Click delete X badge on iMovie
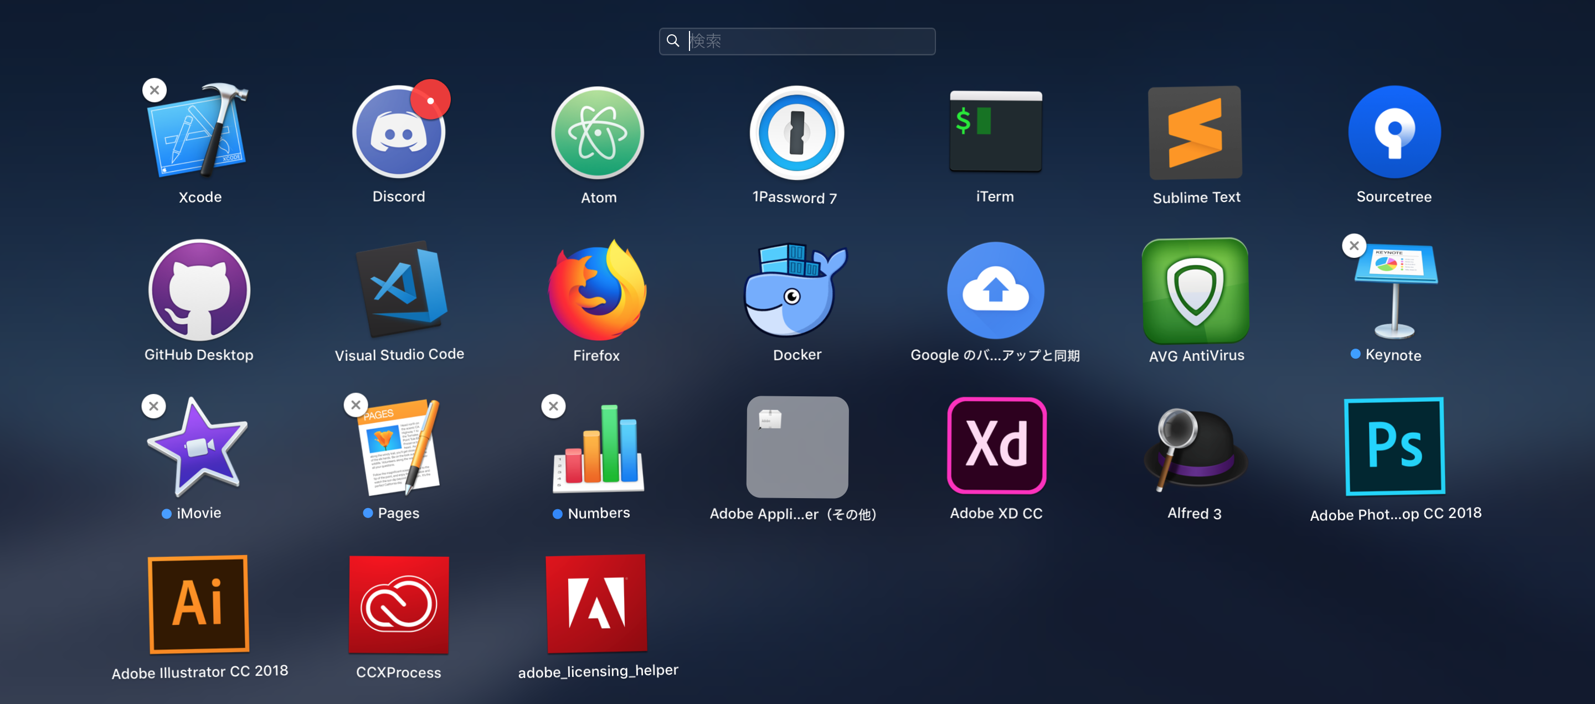 click(153, 406)
